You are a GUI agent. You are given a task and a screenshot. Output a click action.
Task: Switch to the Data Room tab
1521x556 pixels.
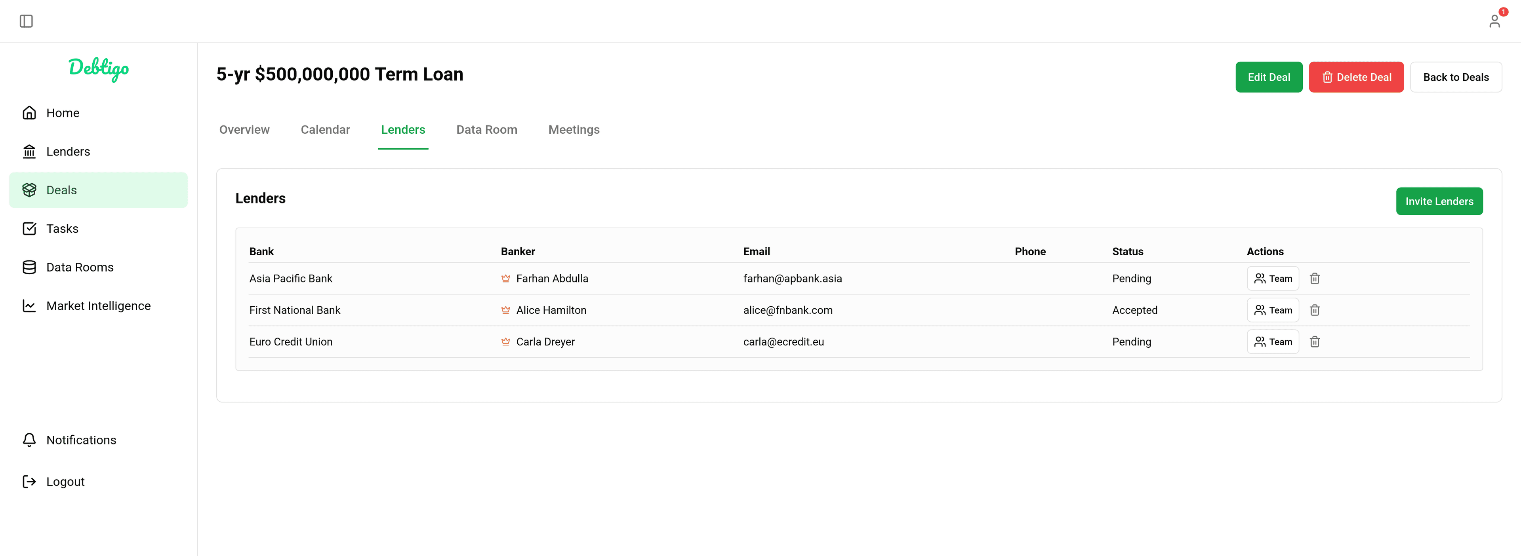point(486,130)
